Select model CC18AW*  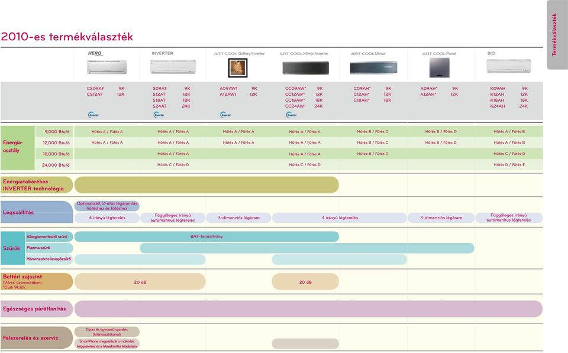295,101
